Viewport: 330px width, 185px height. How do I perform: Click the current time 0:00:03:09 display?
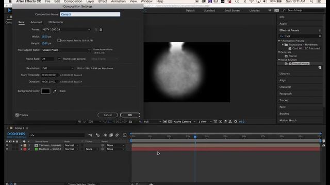pyautogui.click(x=16, y=134)
